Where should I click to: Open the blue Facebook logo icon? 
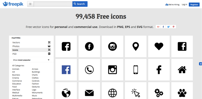(x=66, y=70)
